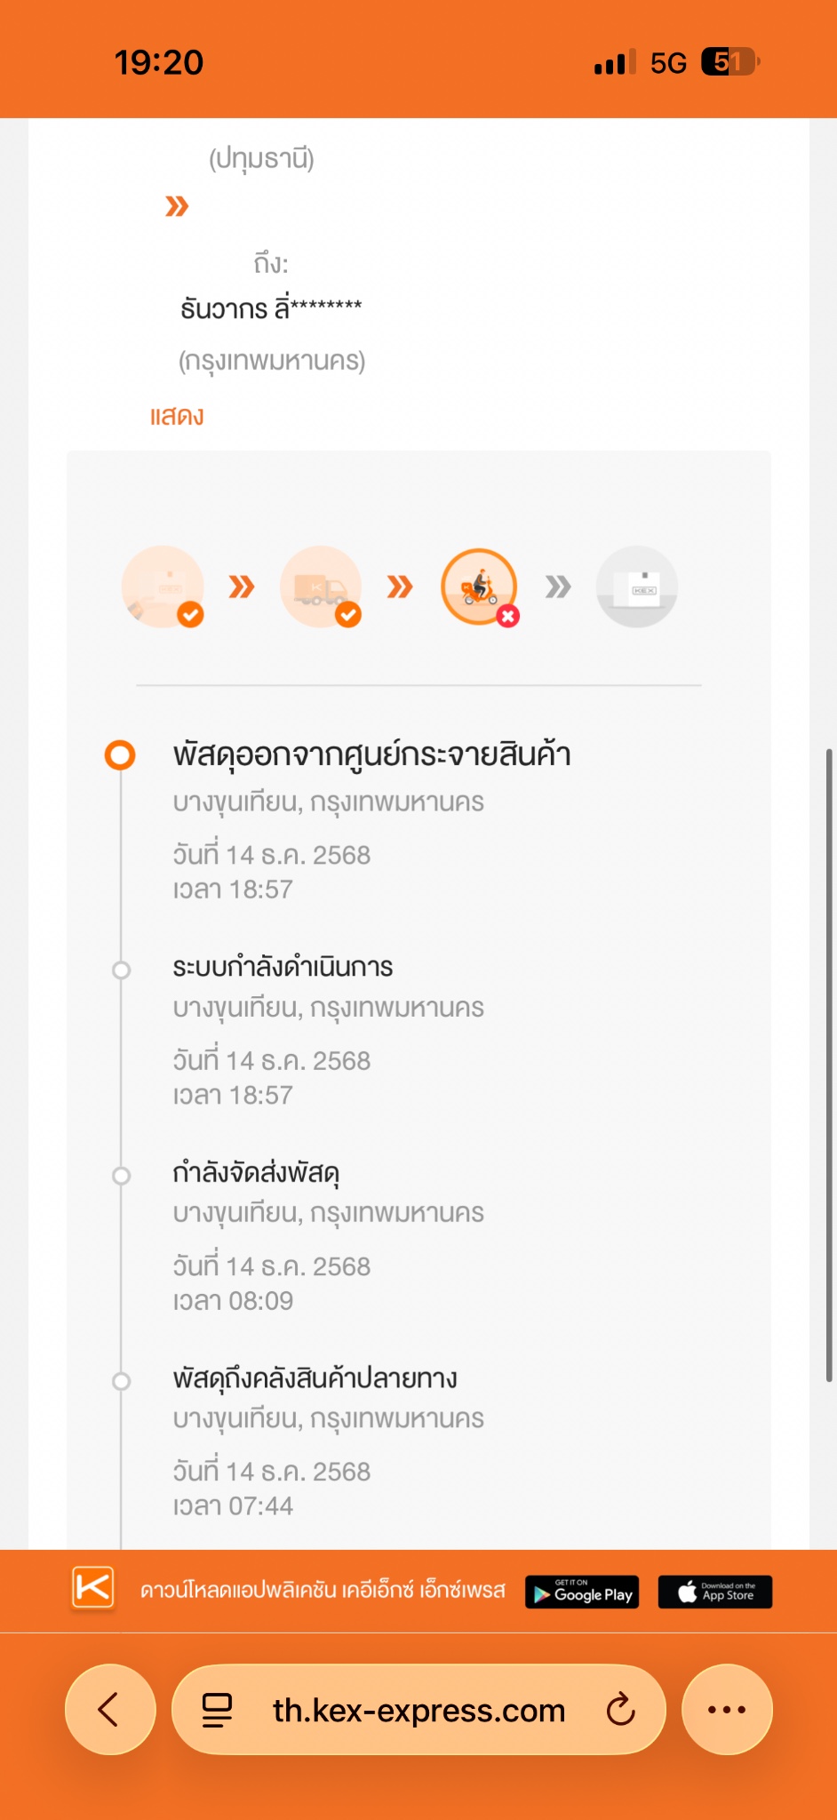Screen dimensions: 837x1820
Task: Open the Google Play download badge
Action: (584, 1592)
